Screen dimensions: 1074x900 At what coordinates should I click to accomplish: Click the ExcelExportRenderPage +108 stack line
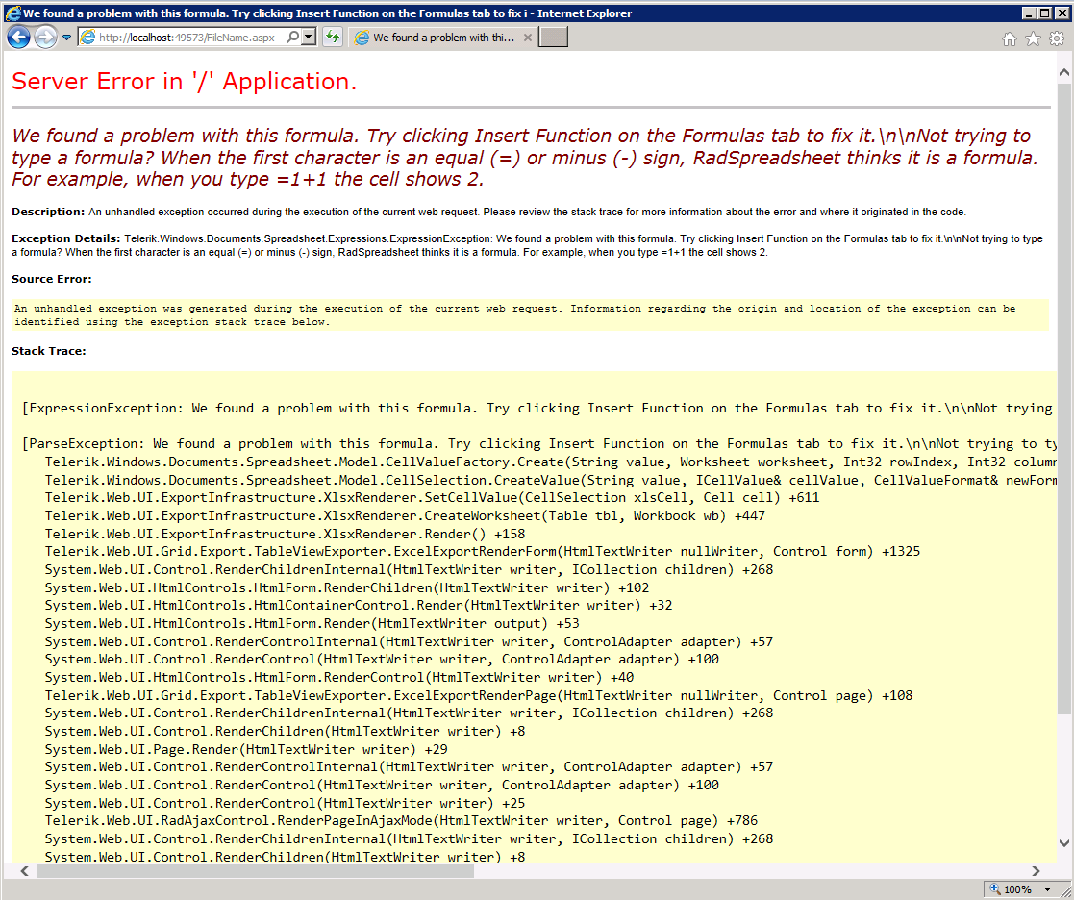click(479, 695)
